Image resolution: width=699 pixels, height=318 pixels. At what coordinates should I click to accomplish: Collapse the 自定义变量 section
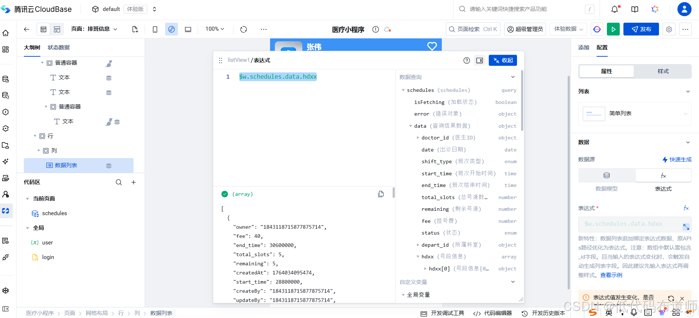(x=513, y=282)
